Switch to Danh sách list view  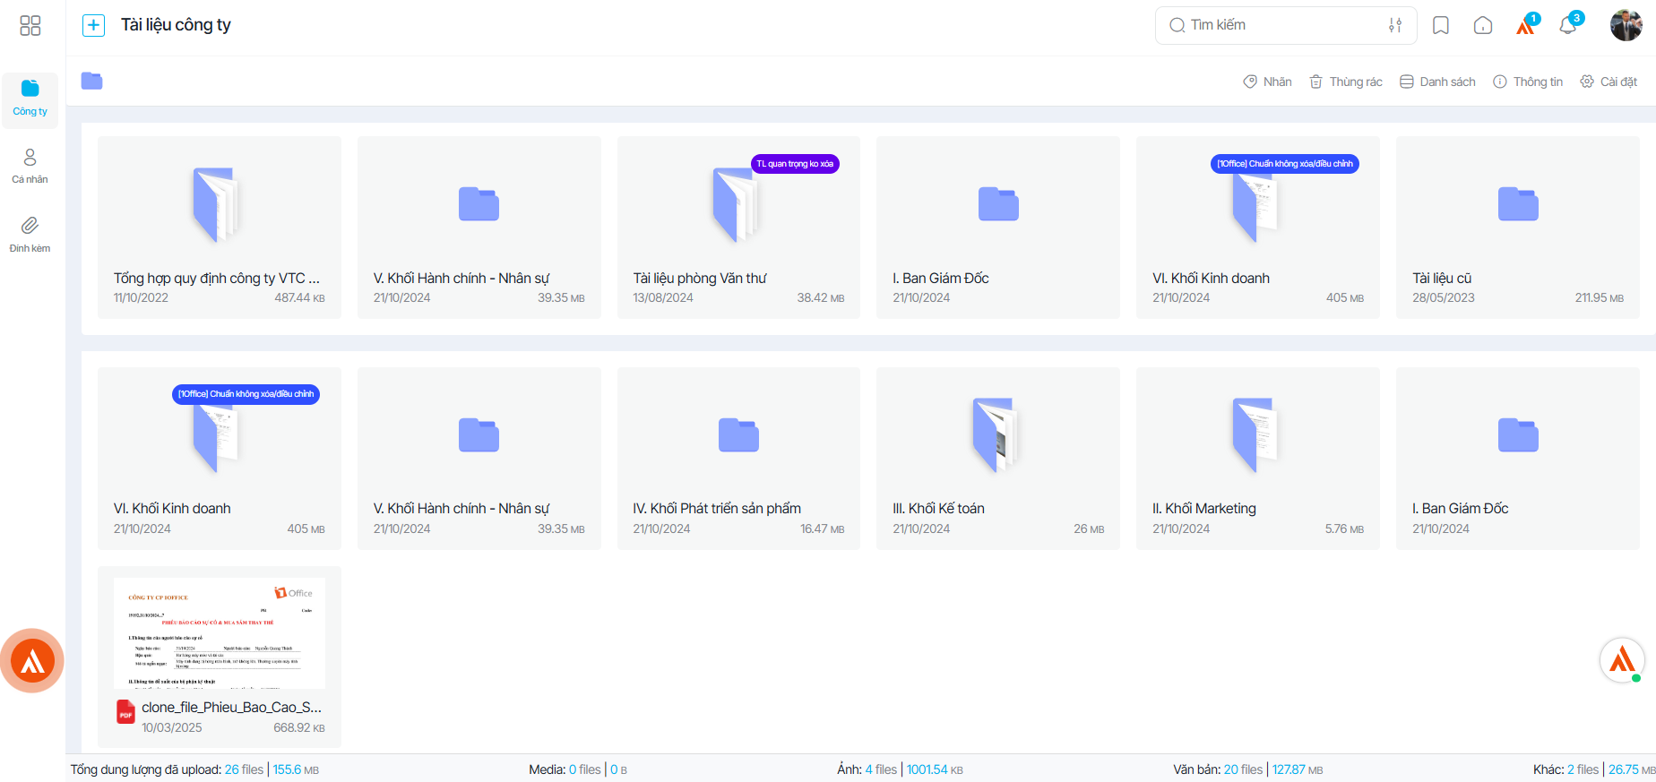(x=1437, y=82)
